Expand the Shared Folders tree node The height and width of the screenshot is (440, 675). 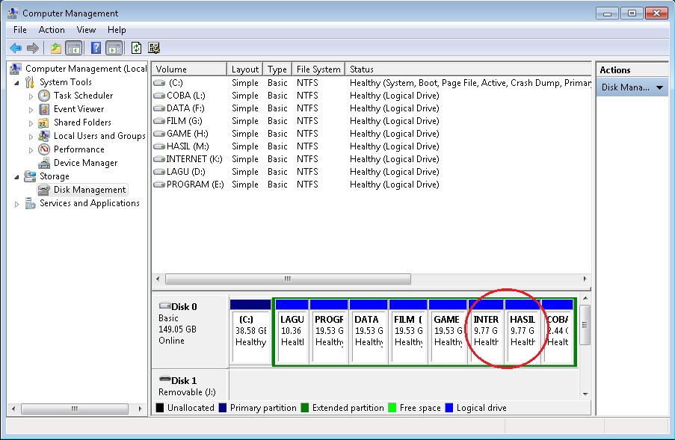tap(31, 123)
